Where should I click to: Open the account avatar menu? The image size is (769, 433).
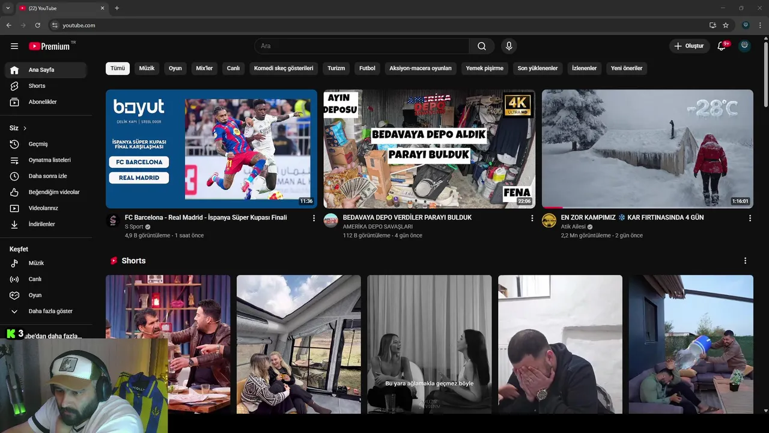pos(744,46)
